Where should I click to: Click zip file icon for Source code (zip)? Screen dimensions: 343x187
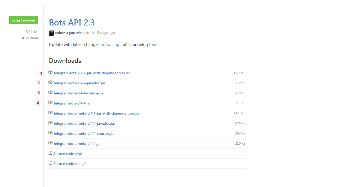pyautogui.click(x=50, y=153)
